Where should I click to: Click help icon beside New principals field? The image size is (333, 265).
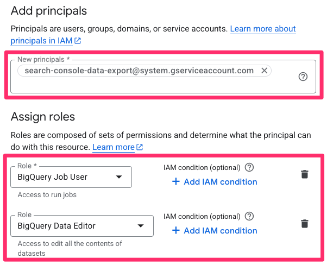point(303,77)
